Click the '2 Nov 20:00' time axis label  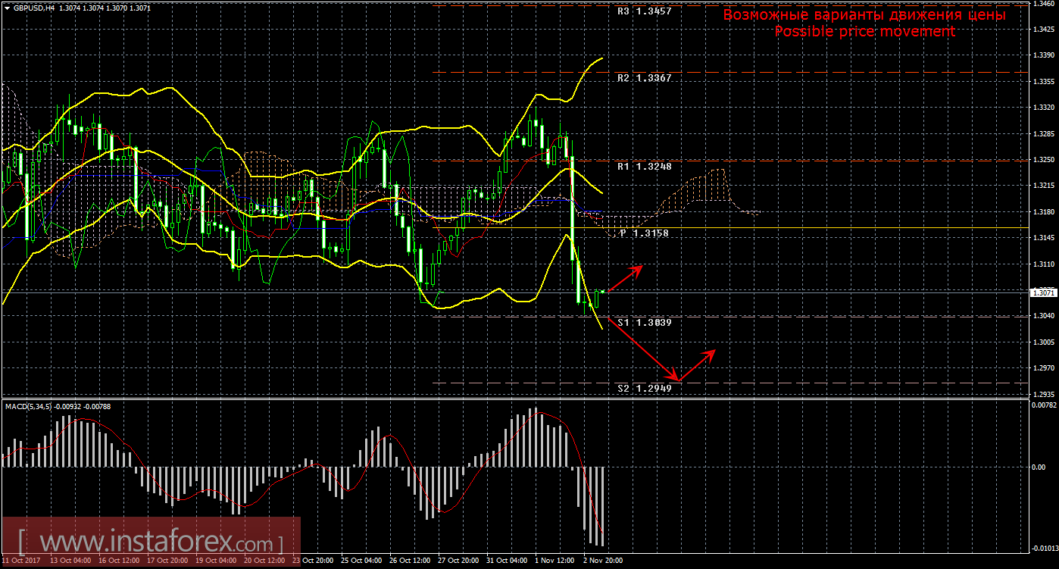tap(601, 561)
